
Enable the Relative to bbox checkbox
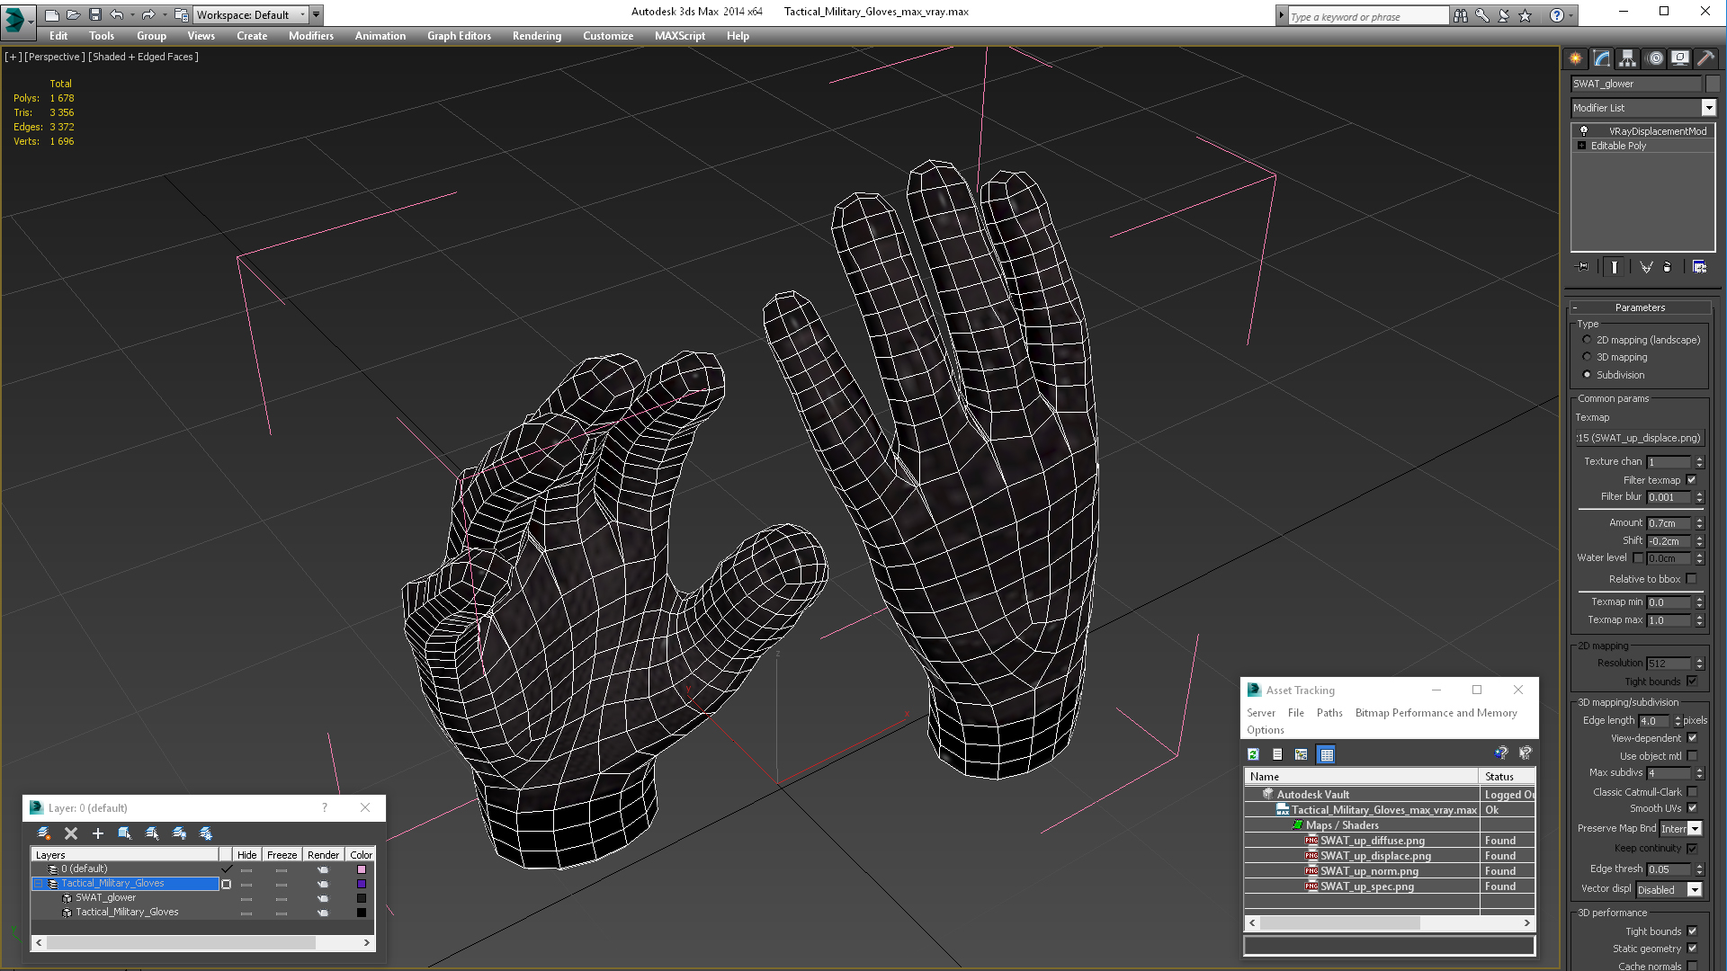click(1691, 579)
